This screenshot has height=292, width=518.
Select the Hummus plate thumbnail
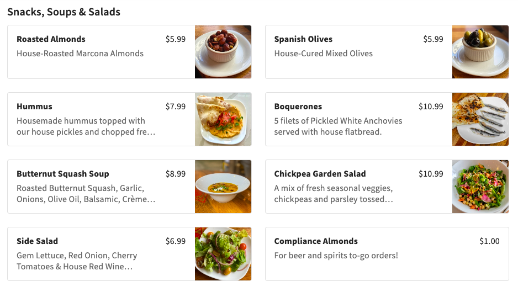point(223,119)
